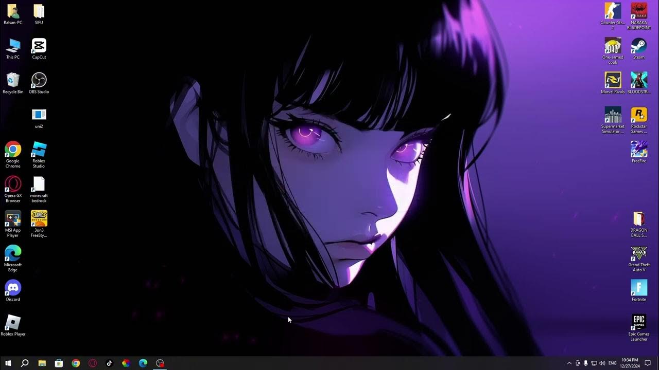Expand the hidden system tray icons
The height and width of the screenshot is (370, 659).
coord(569,363)
